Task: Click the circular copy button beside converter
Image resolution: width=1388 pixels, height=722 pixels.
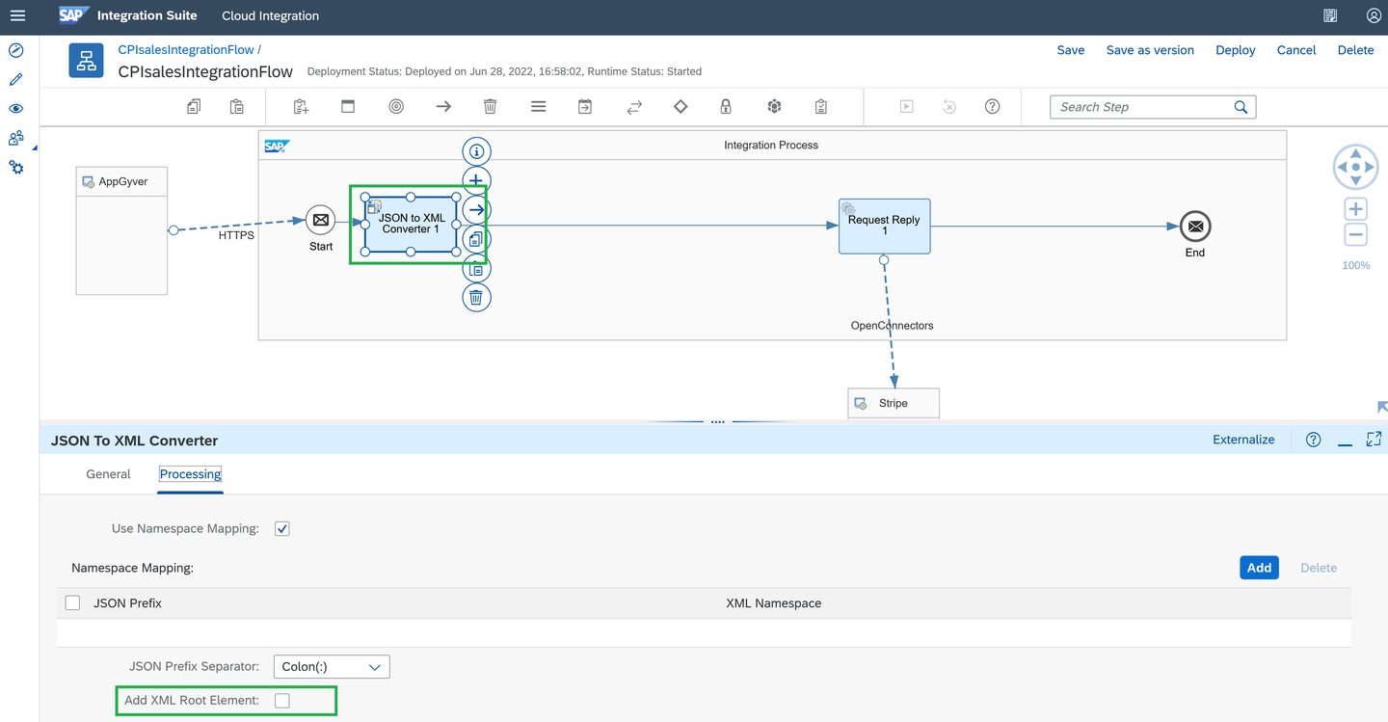Action: click(x=476, y=239)
